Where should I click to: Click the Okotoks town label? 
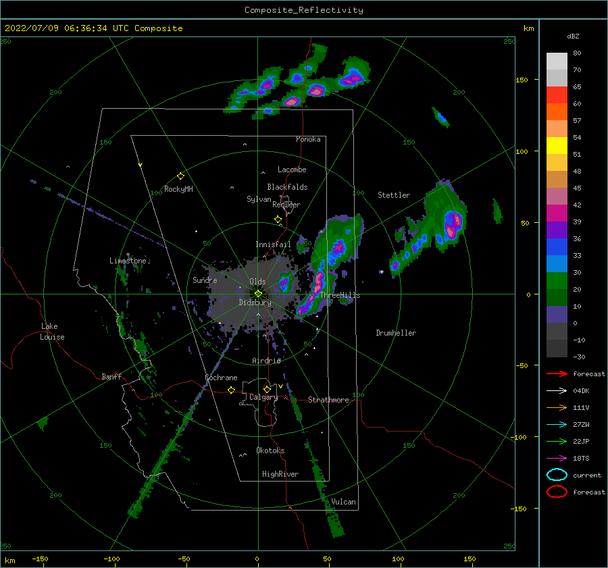270,450
